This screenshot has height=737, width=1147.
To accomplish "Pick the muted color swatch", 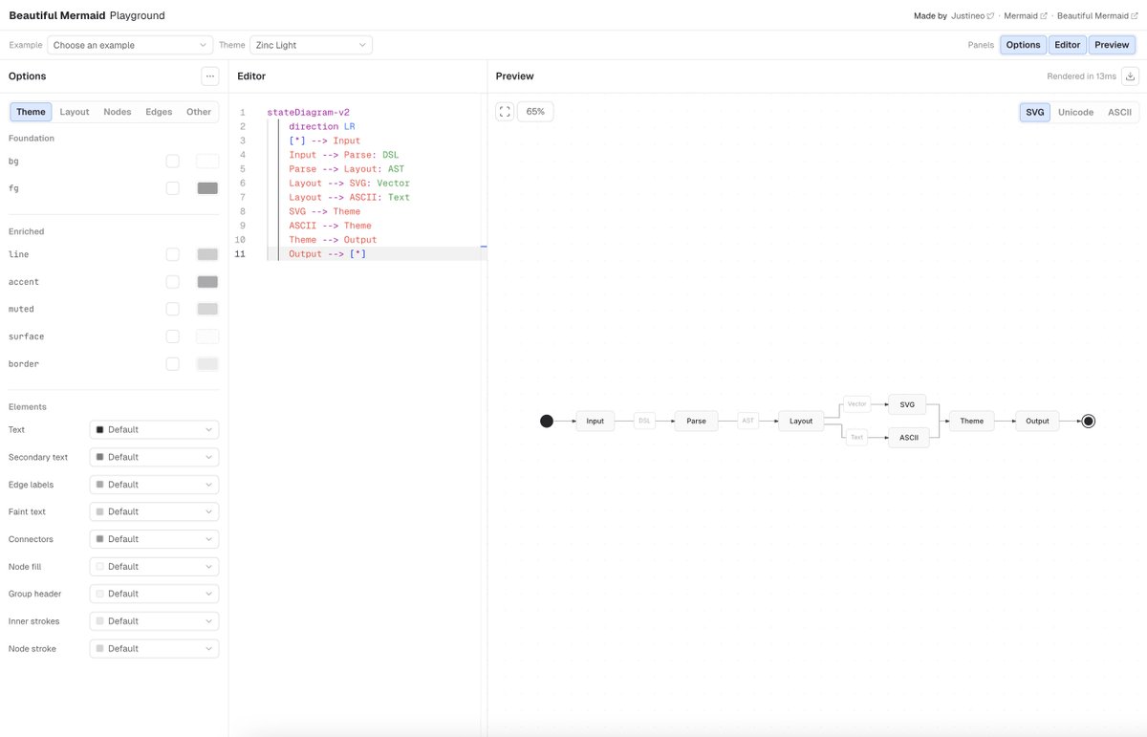I will [x=207, y=309].
